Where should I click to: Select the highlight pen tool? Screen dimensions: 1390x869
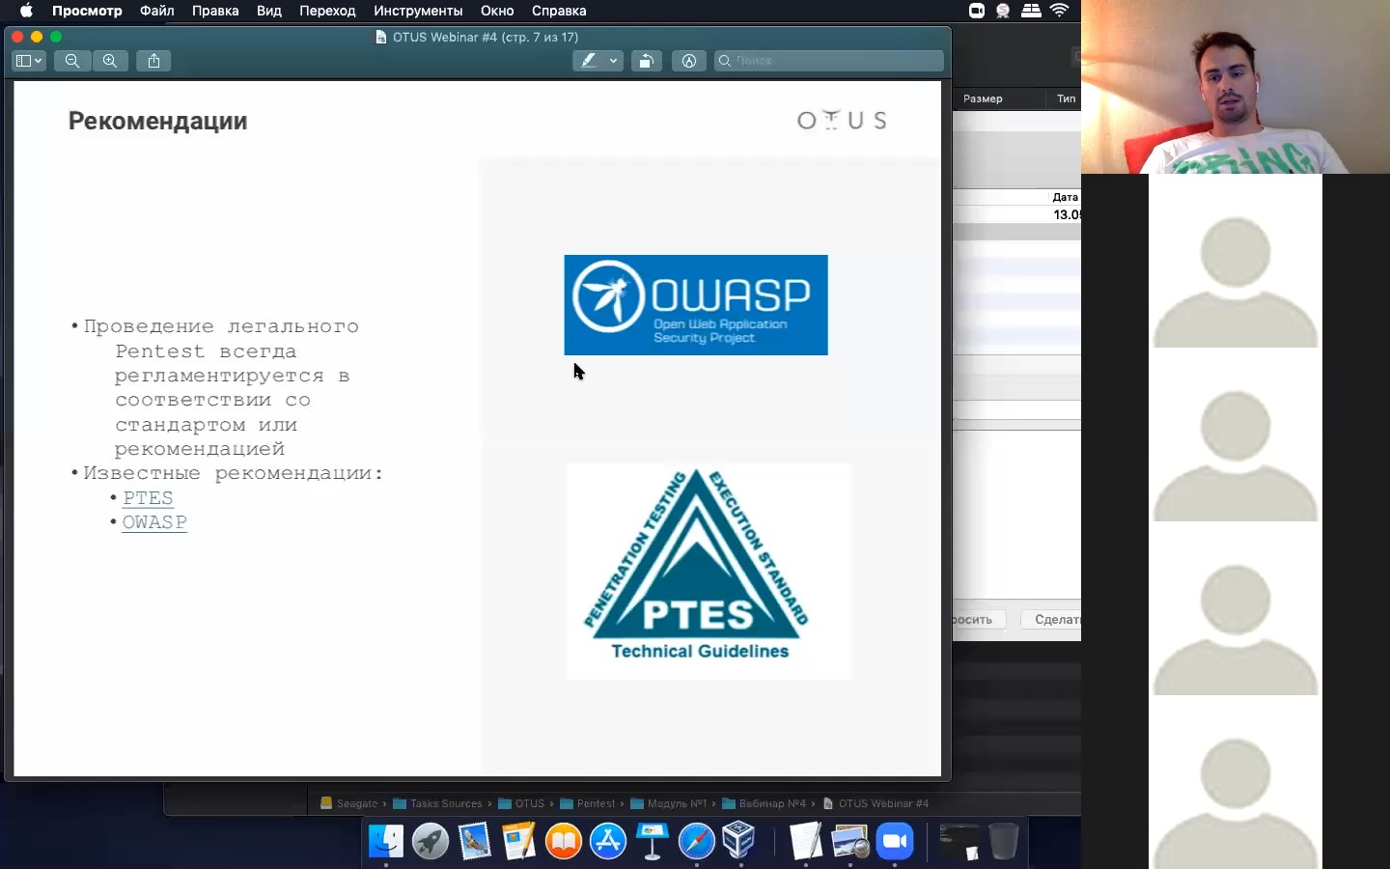click(588, 61)
